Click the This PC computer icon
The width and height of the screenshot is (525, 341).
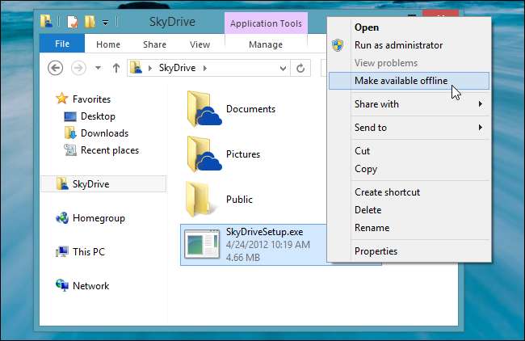point(62,251)
